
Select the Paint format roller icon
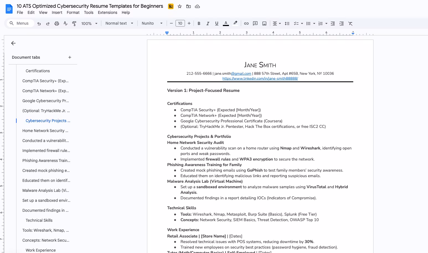point(74,24)
